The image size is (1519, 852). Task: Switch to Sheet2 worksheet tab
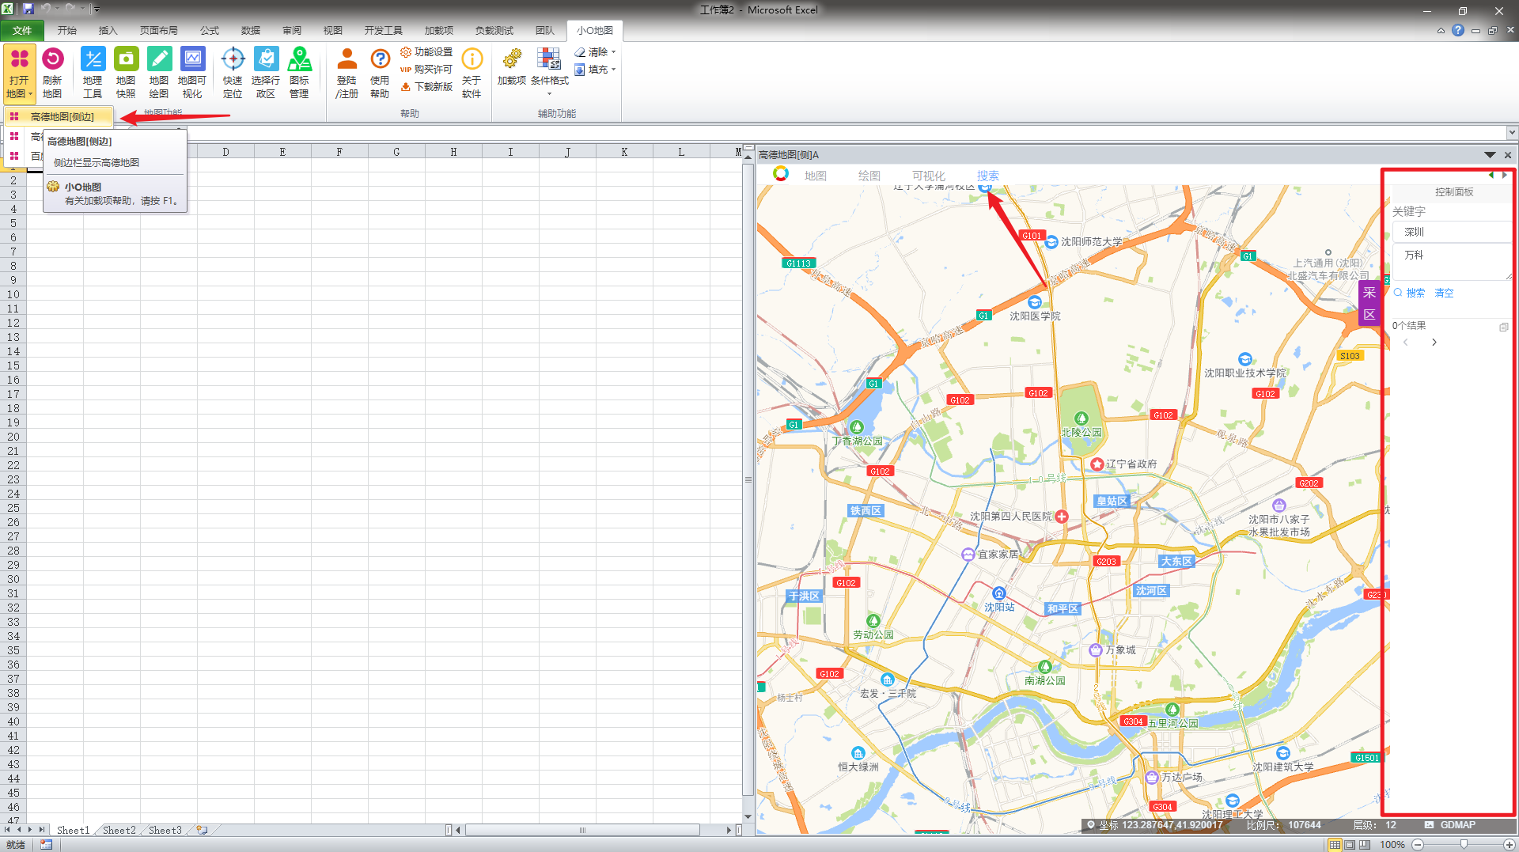(119, 830)
